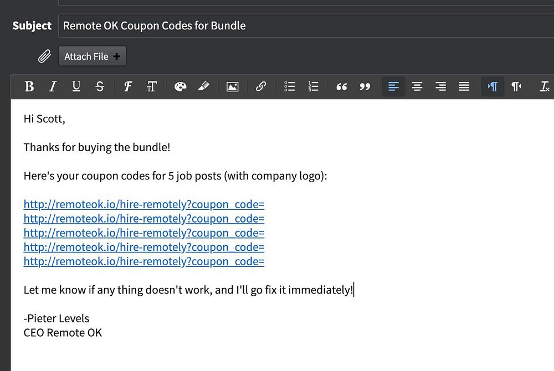Increase blockquote level with opening quotes icon
This screenshot has height=371, width=554.
(341, 86)
